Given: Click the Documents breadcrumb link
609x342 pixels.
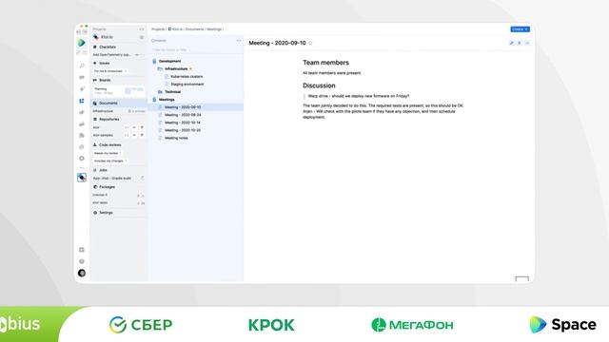Looking at the screenshot, I should click(x=194, y=29).
